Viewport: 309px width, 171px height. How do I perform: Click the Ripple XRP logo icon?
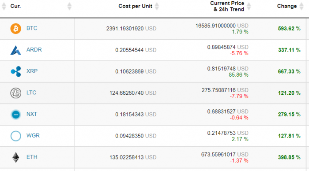tap(16, 71)
